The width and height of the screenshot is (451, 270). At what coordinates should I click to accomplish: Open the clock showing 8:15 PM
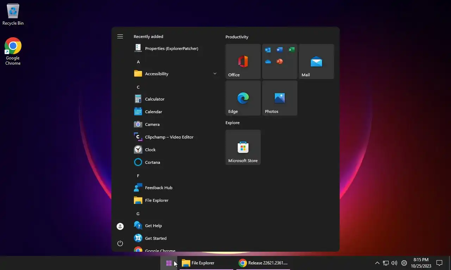coord(421,263)
